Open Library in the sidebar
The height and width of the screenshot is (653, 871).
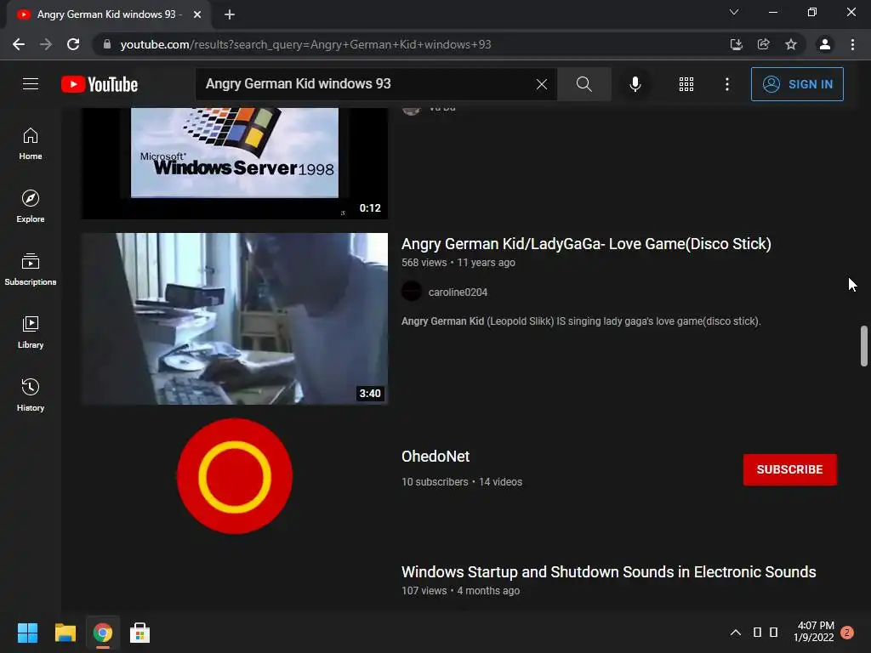(31, 332)
